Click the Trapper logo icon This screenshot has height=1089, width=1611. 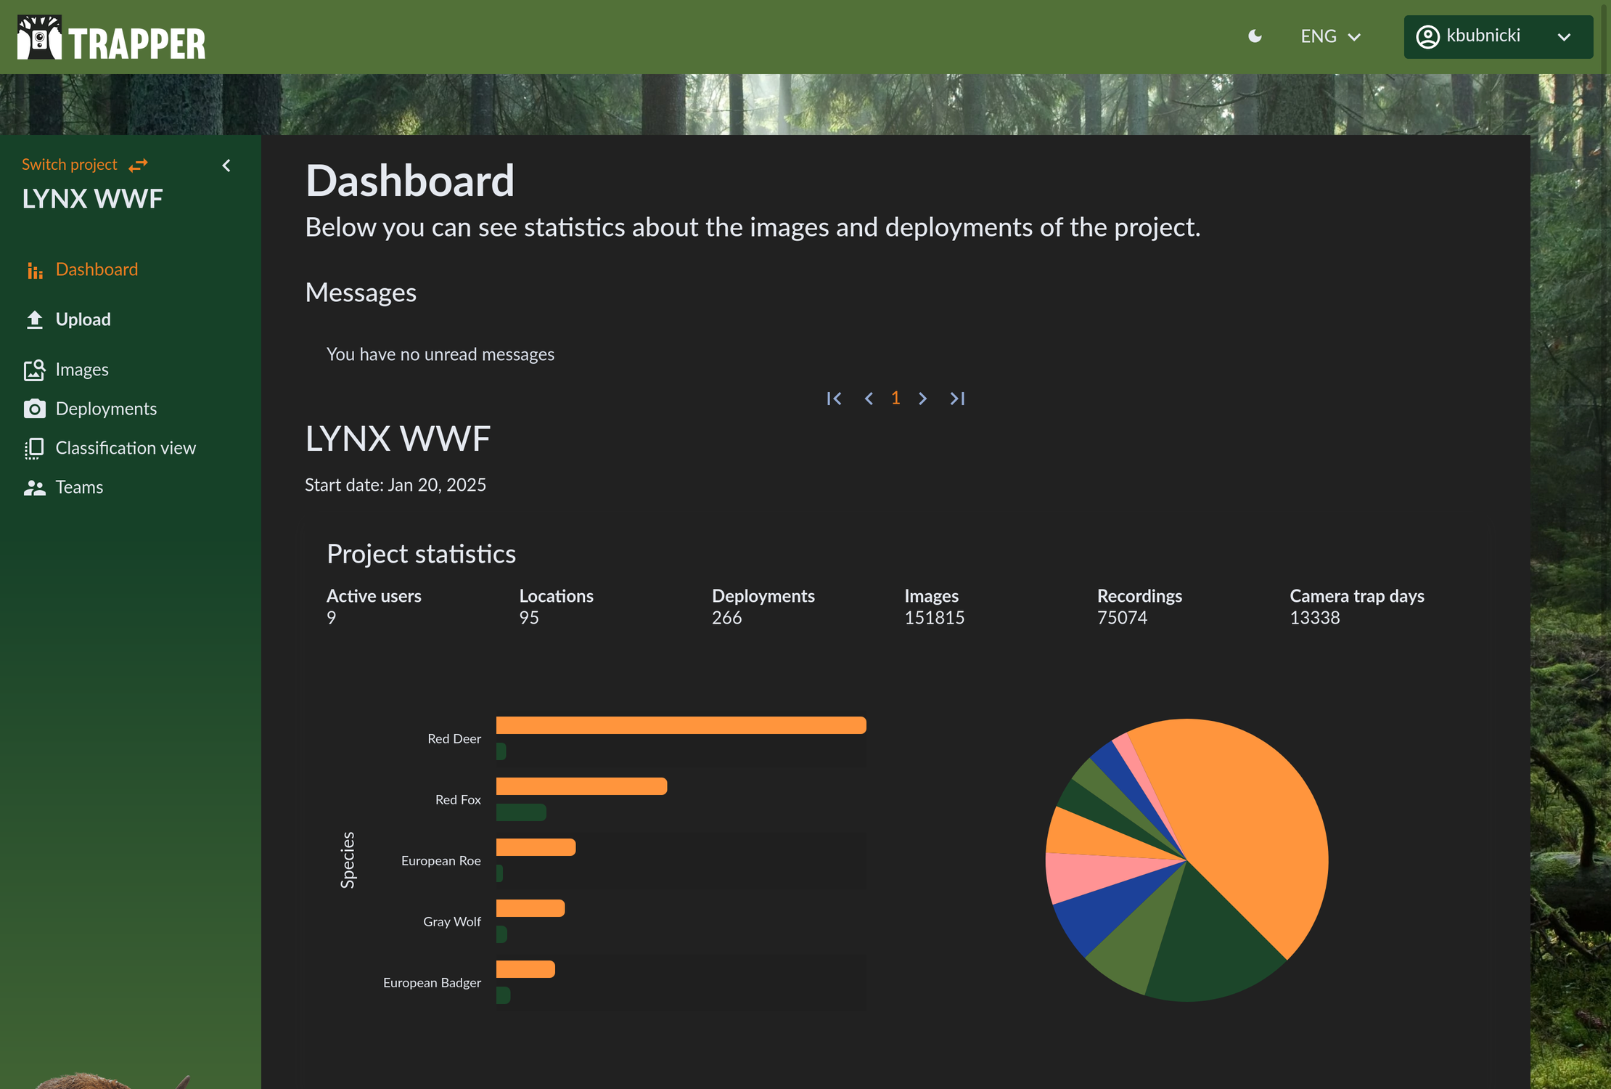click(x=39, y=37)
